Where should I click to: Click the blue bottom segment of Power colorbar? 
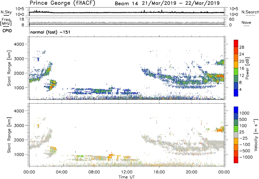(x=236, y=93)
